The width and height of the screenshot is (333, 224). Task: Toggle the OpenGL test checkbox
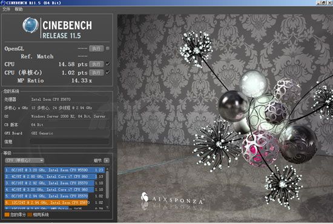[108, 48]
